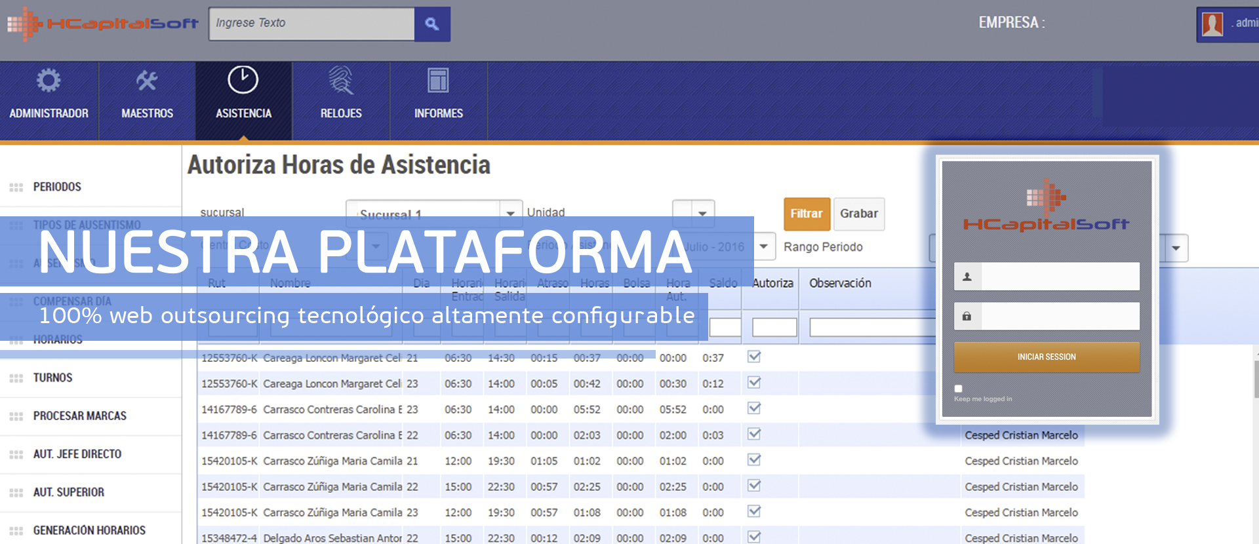Expand the Unidad dropdown arrow
The image size is (1259, 544).
tap(702, 214)
